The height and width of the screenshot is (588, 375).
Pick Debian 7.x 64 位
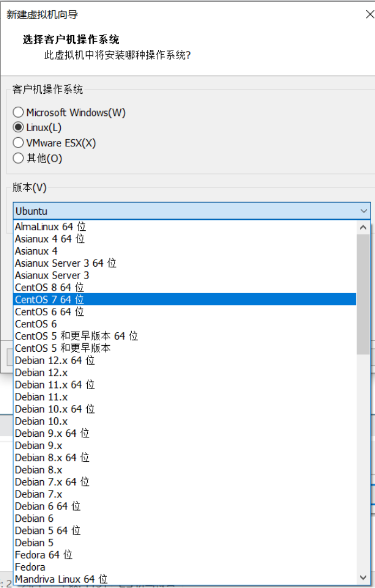click(x=185, y=482)
